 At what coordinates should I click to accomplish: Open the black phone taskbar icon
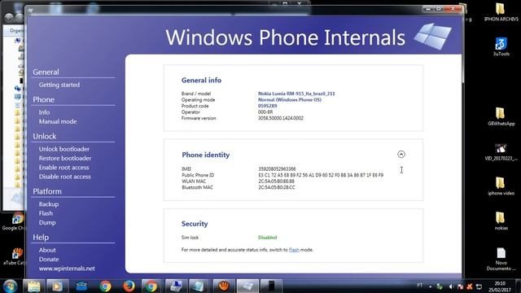271,286
